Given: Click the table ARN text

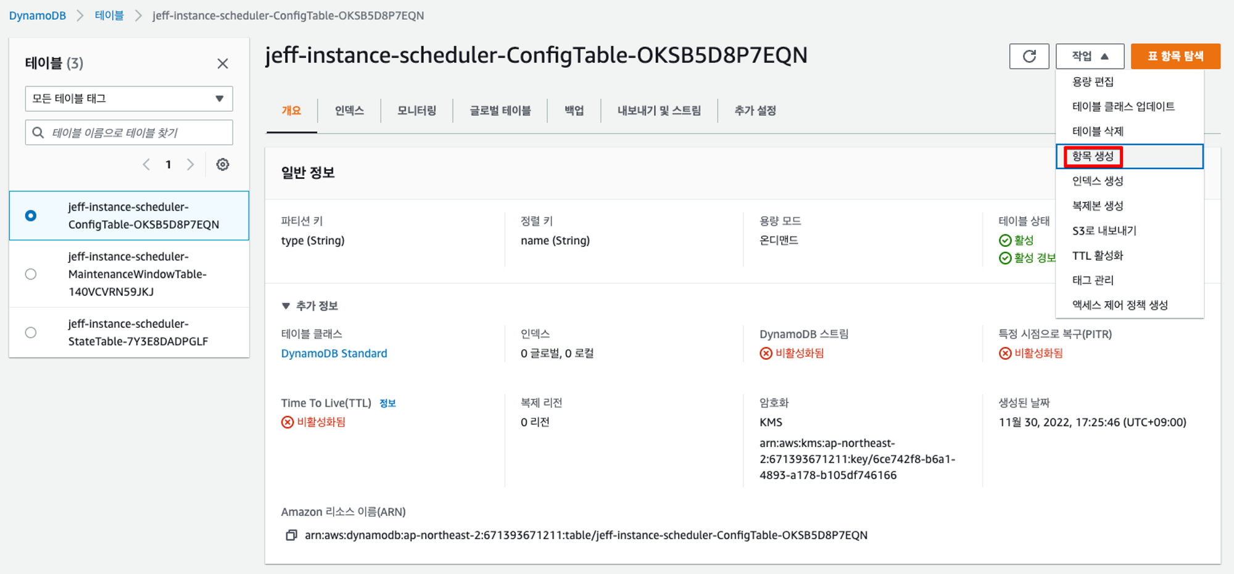Looking at the screenshot, I should click(x=586, y=535).
